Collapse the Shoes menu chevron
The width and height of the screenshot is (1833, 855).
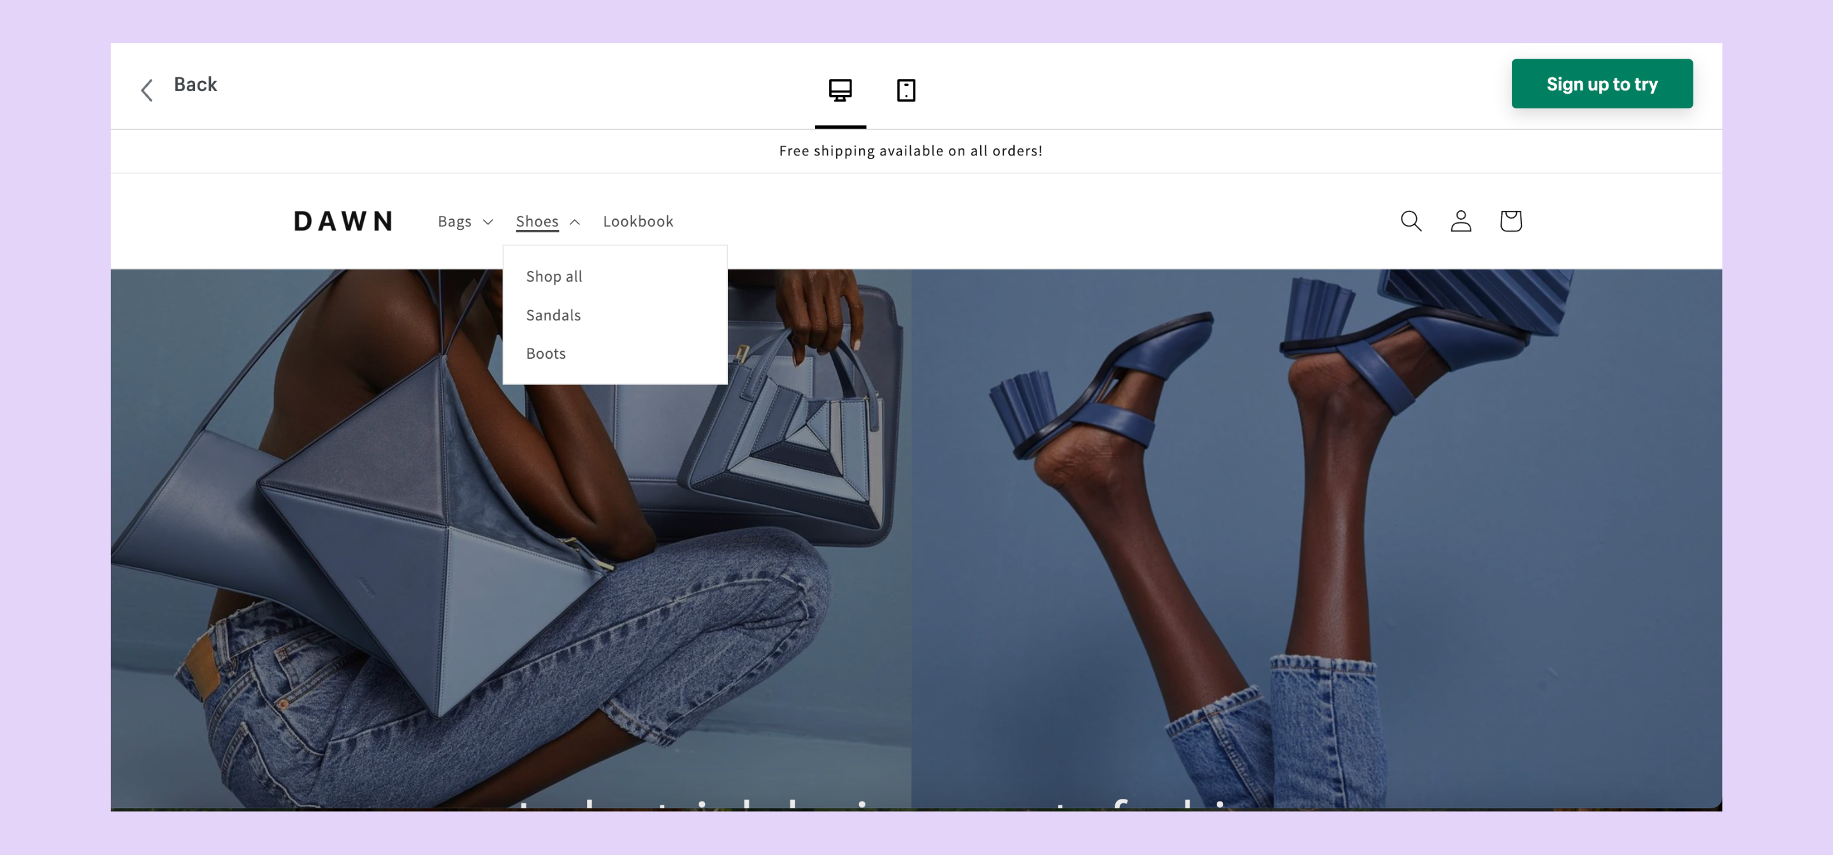[575, 222]
